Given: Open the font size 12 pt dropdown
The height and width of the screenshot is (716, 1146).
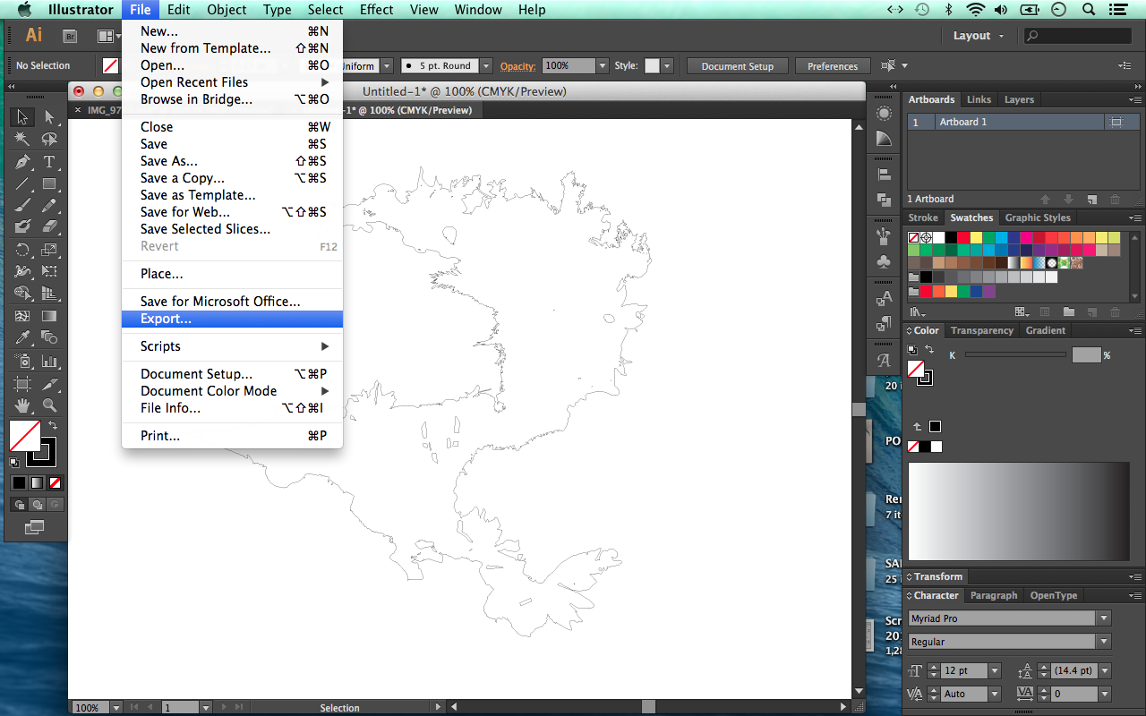Looking at the screenshot, I should pos(994,670).
